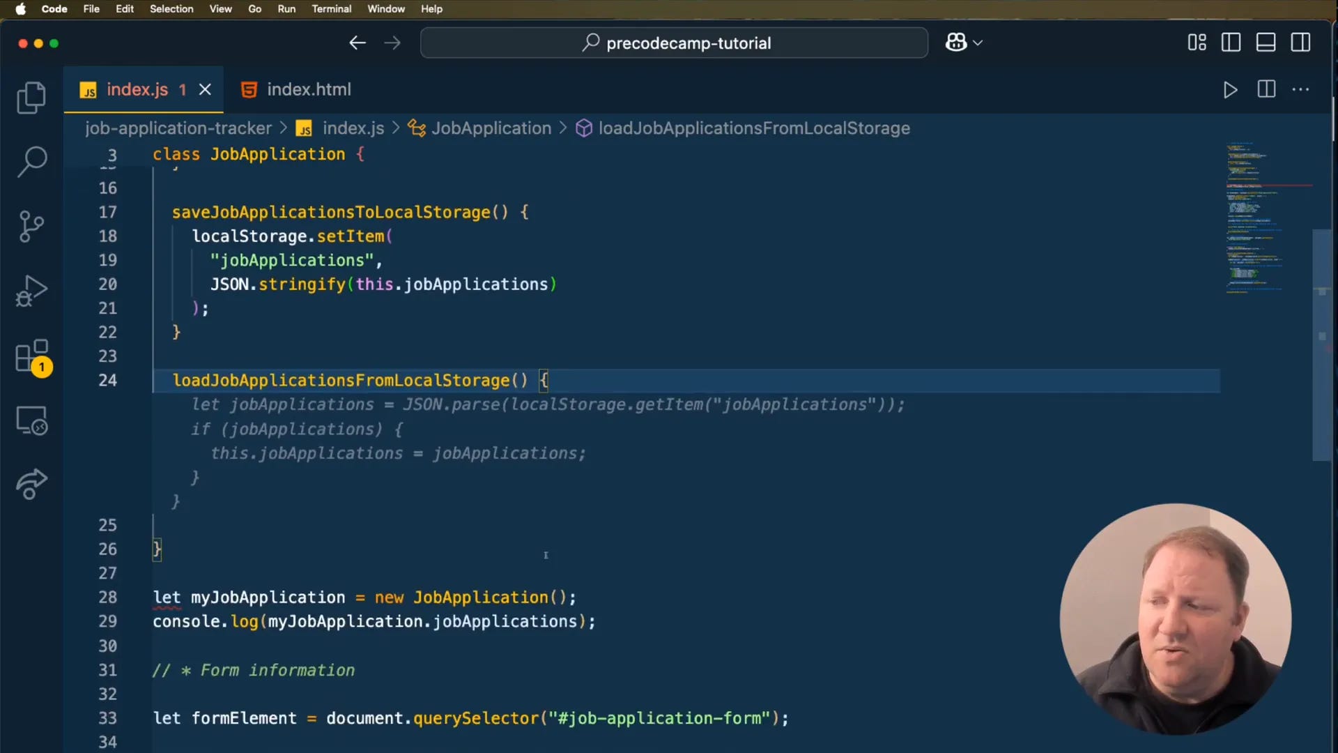Click the Go Back arrow button
The height and width of the screenshot is (753, 1338).
(x=357, y=43)
